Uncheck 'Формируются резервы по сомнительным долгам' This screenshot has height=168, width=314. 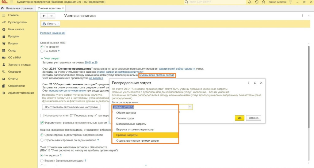point(42,123)
